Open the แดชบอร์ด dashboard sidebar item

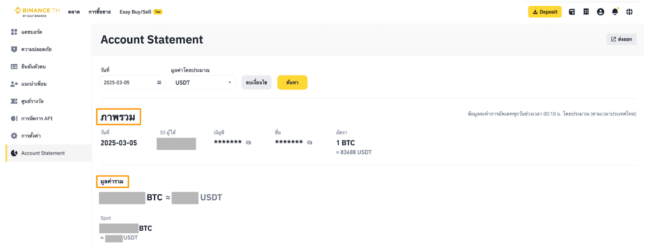pos(32,32)
